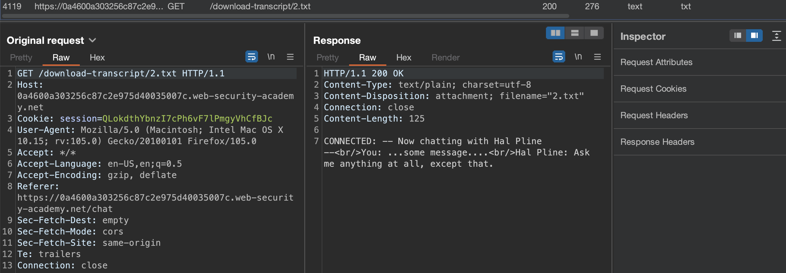Show non-printable characters in request
The image size is (786, 273).
[x=271, y=57]
